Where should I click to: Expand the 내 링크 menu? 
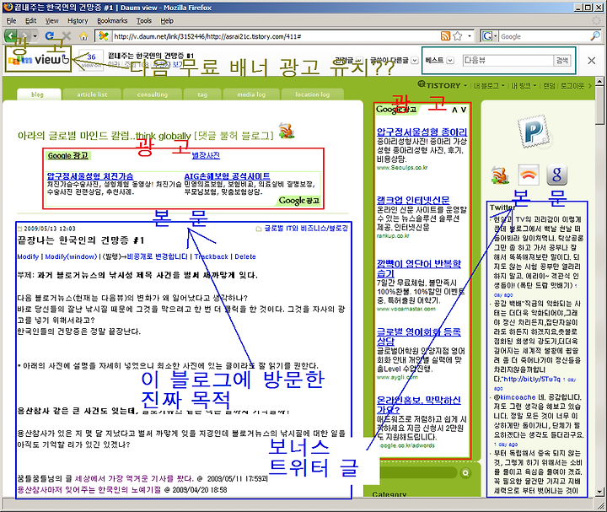pyautogui.click(x=524, y=85)
